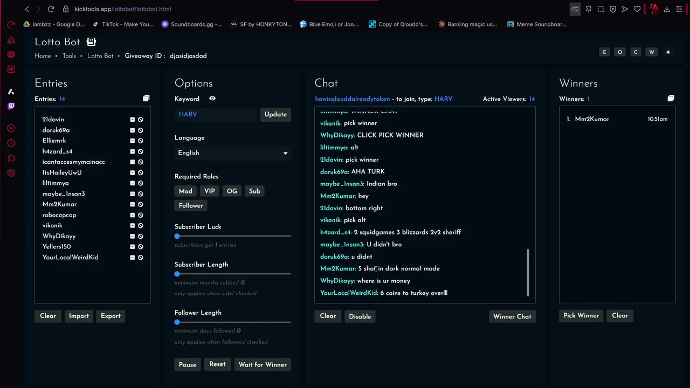This screenshot has width=690, height=388.
Task: Clear the chat panel
Action: (328, 316)
